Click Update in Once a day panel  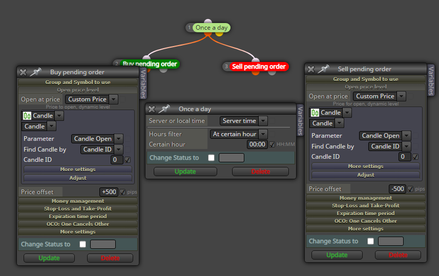(185, 172)
